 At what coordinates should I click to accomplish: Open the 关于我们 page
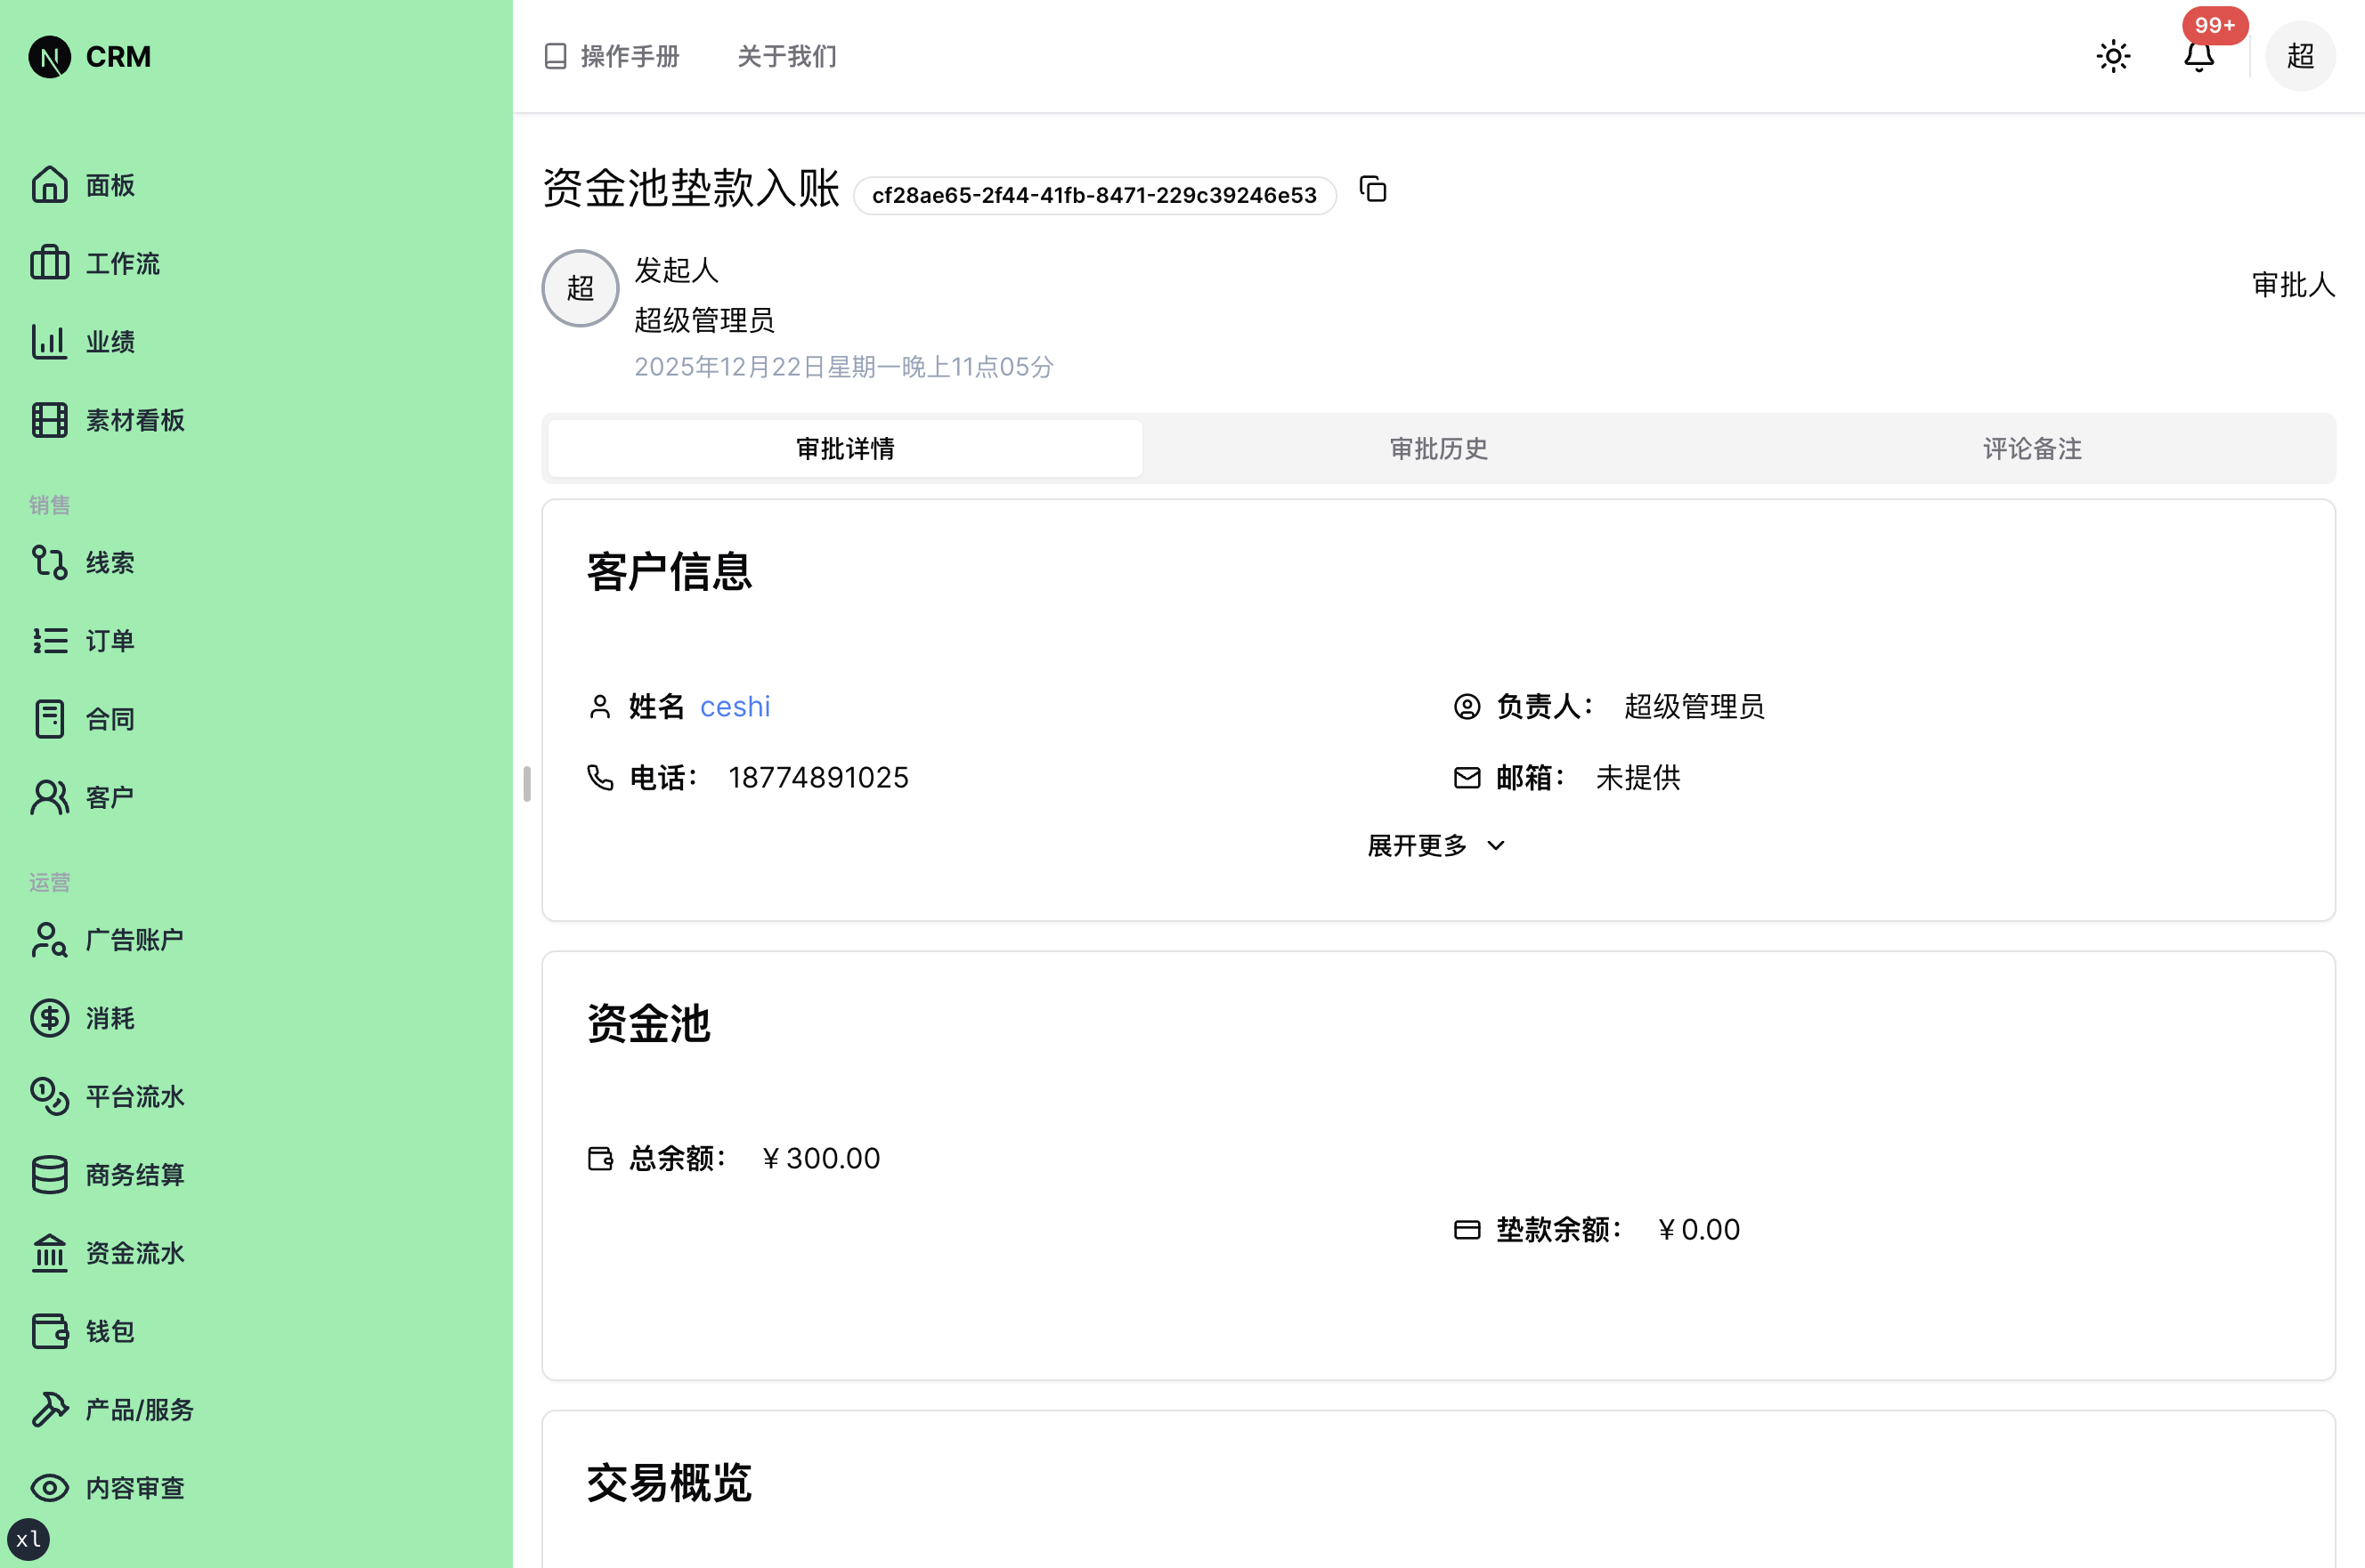click(786, 57)
